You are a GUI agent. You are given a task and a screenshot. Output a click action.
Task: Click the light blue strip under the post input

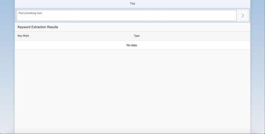click(132, 22)
